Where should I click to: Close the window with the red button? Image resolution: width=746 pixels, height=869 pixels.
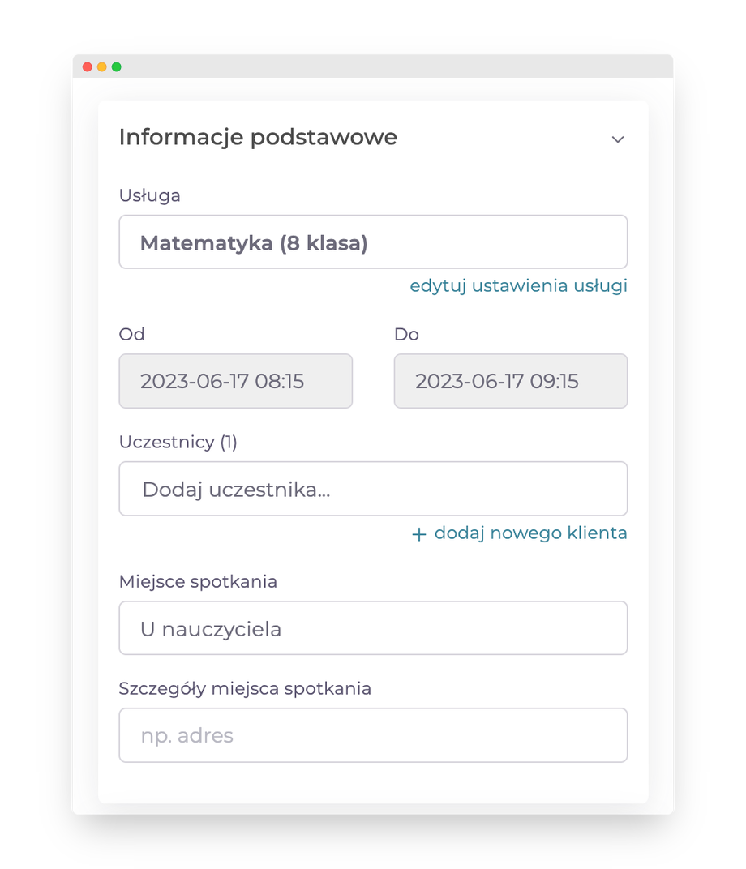[88, 66]
